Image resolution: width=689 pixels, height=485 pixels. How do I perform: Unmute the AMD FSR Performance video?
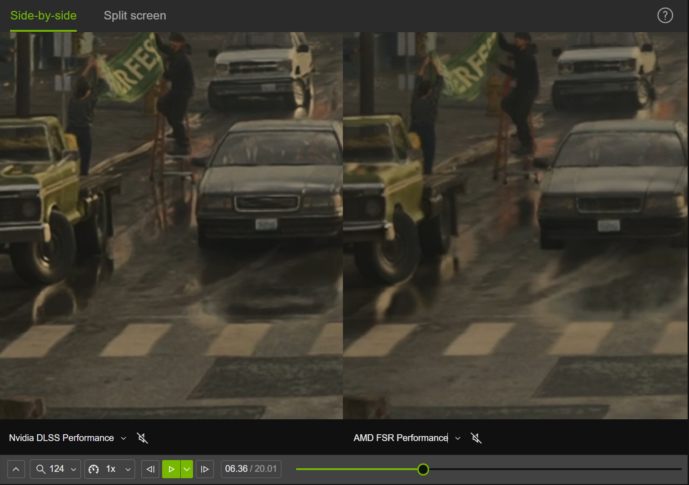tap(476, 438)
